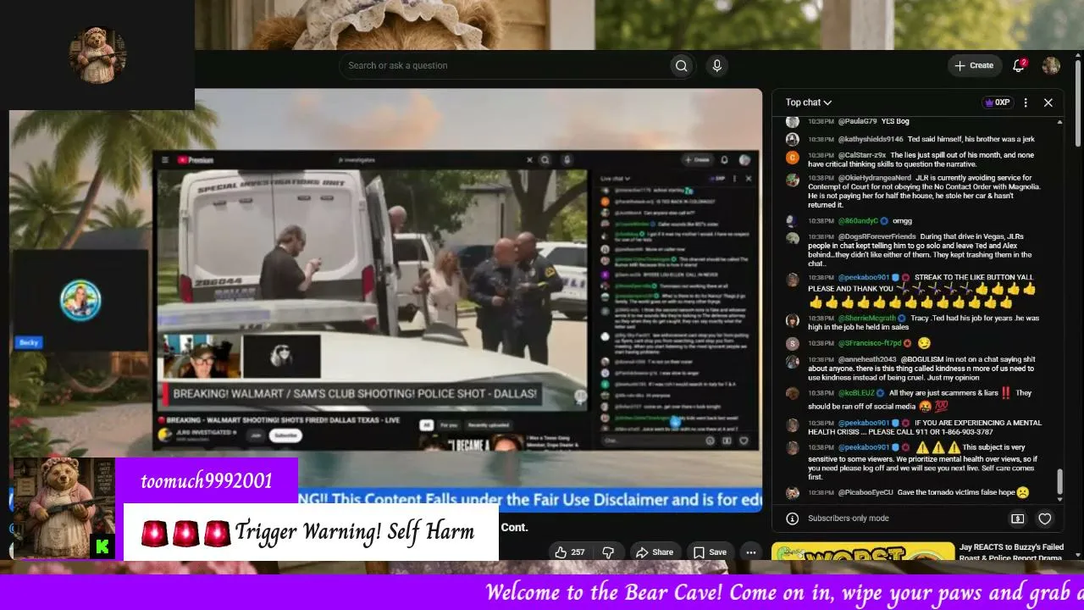Select Recently uploaded chip in the embedded video

click(489, 424)
